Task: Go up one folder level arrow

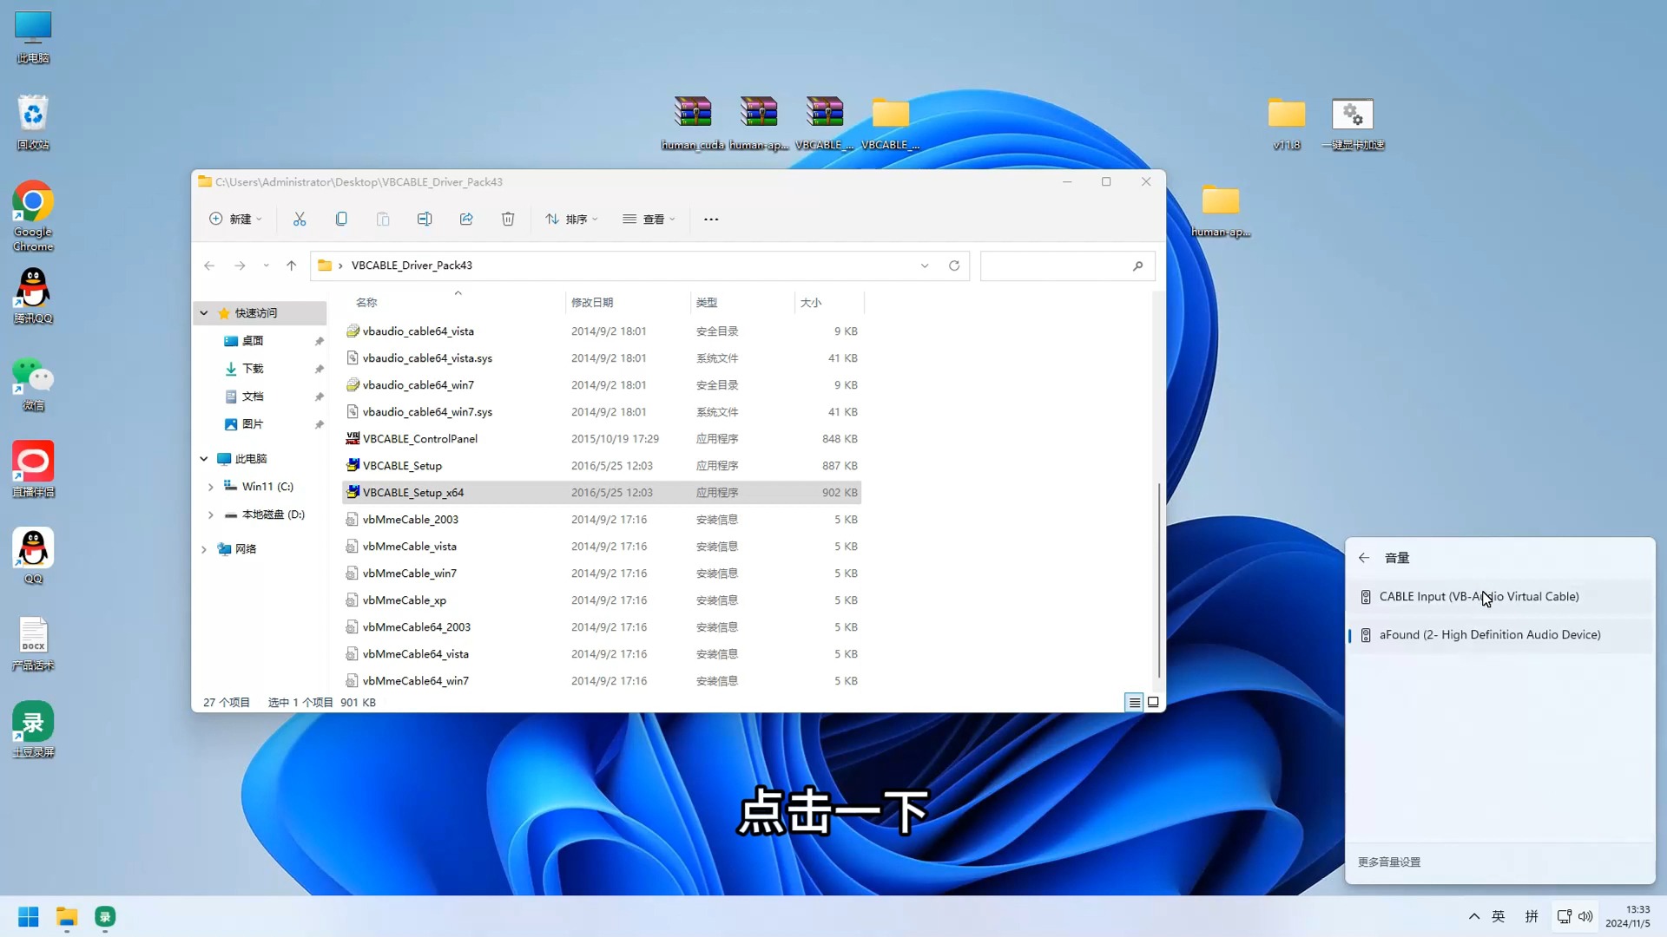Action: (292, 265)
